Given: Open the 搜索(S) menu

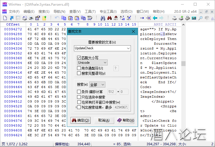Looking at the screenshot, I should [x=44, y=12].
